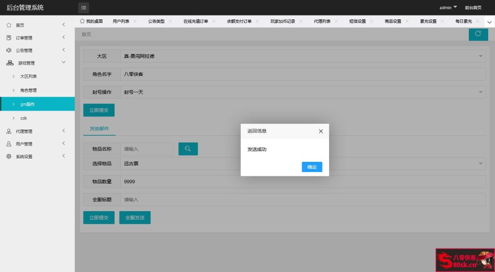Focus the 角色名字 input field
The height and width of the screenshot is (272, 495).
click(x=303, y=74)
